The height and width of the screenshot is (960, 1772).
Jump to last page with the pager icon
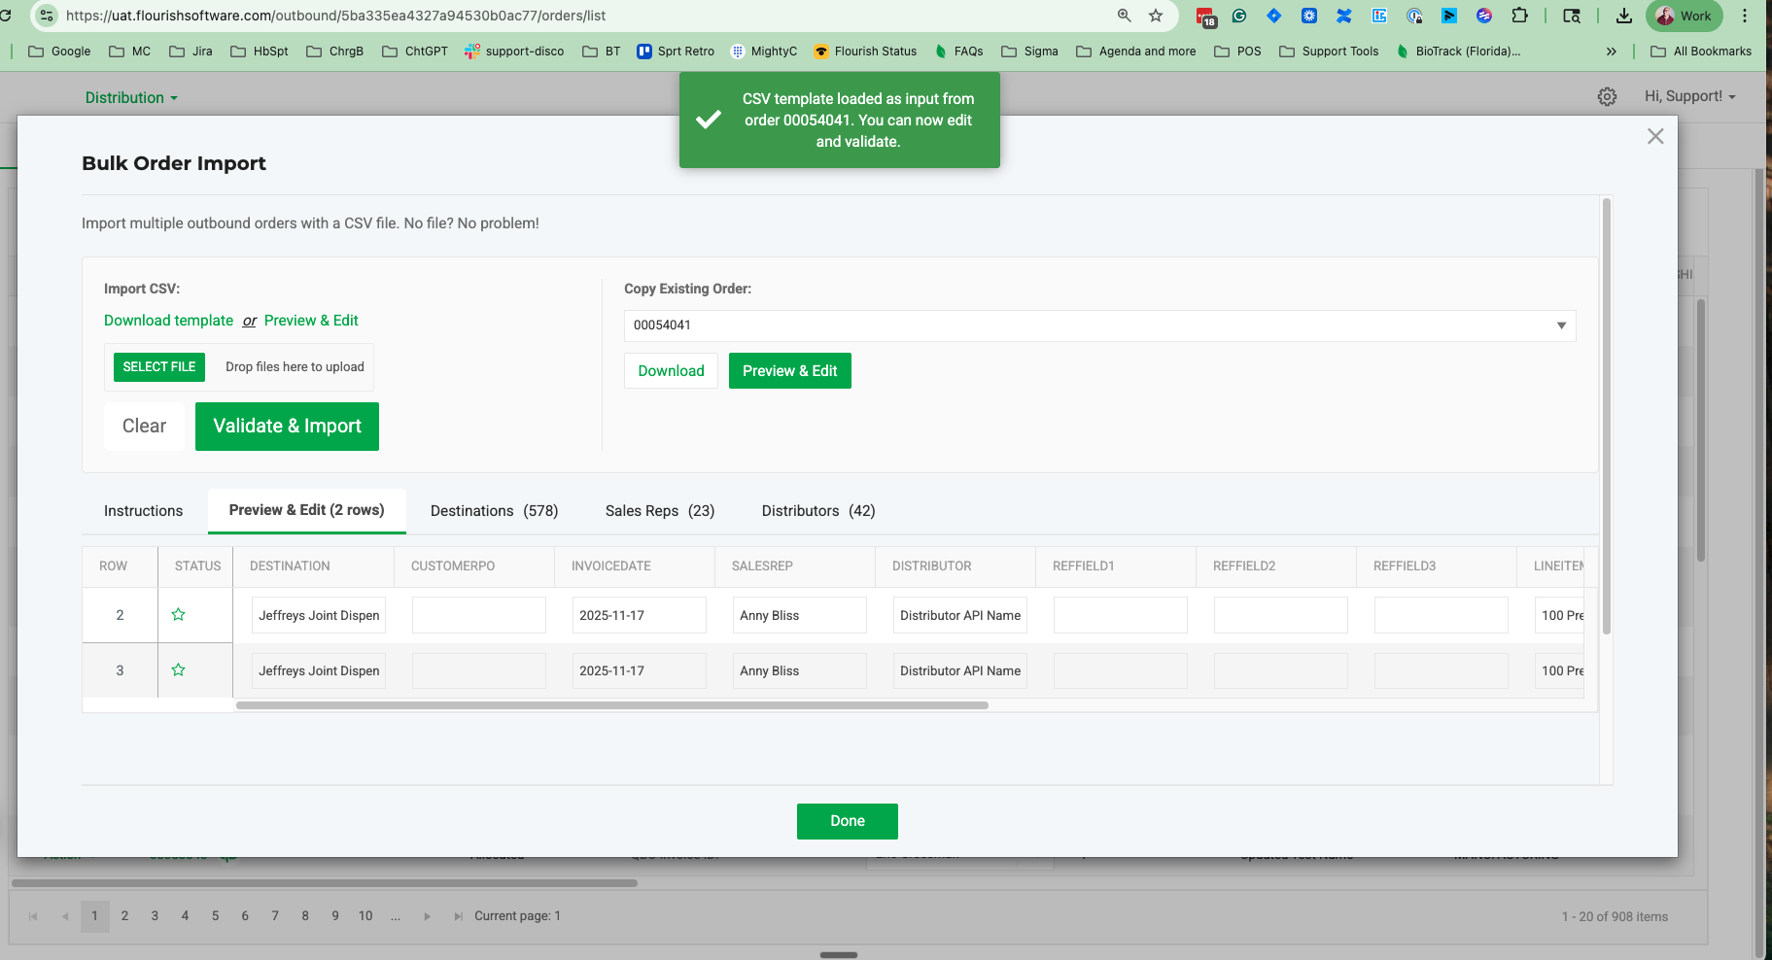pyautogui.click(x=458, y=916)
